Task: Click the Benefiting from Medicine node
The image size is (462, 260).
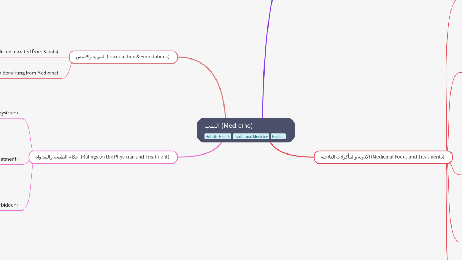Action: 29,73
